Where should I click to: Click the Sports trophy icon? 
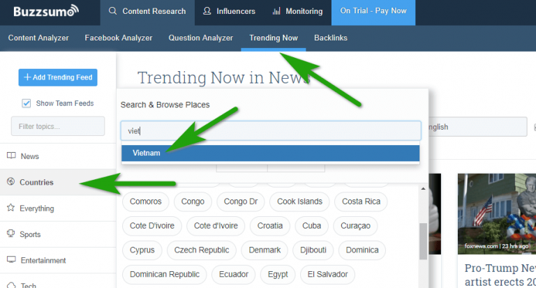pos(11,234)
